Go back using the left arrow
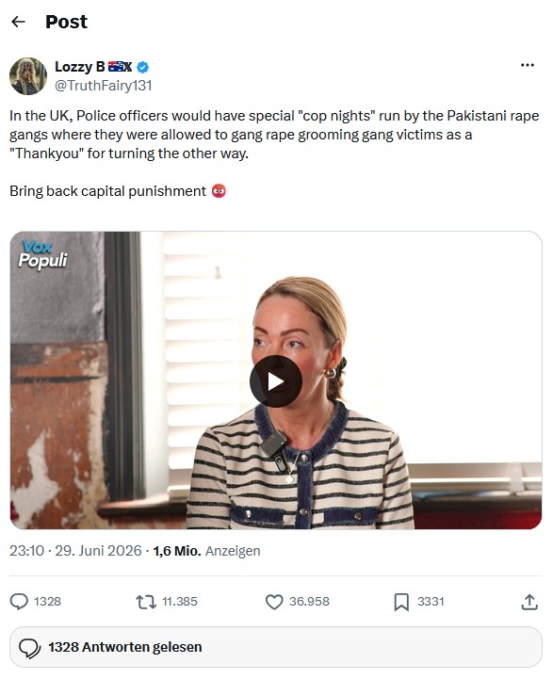Screen dimensions: 553x679 click(x=18, y=22)
